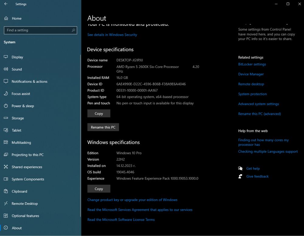
Task: Click Rename this PC button
Action: click(x=103, y=127)
